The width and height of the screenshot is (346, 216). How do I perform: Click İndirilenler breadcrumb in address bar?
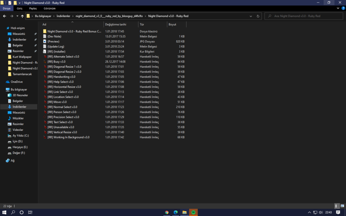coord(63,16)
